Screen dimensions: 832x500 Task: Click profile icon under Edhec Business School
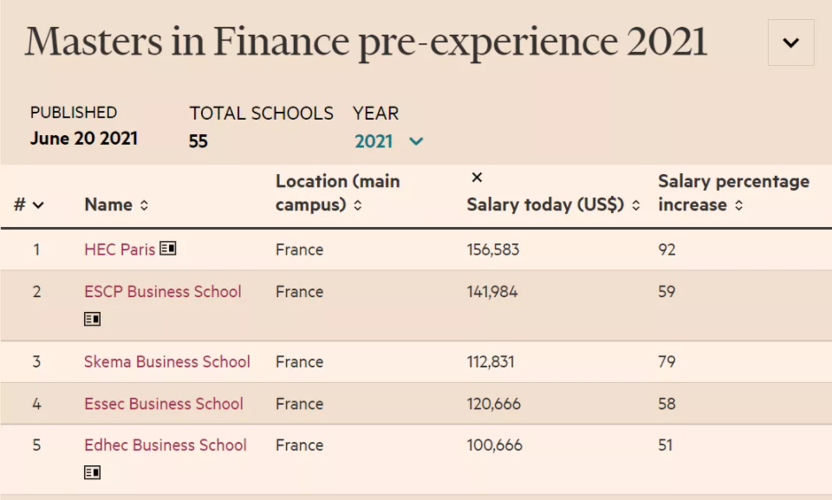[x=92, y=472]
